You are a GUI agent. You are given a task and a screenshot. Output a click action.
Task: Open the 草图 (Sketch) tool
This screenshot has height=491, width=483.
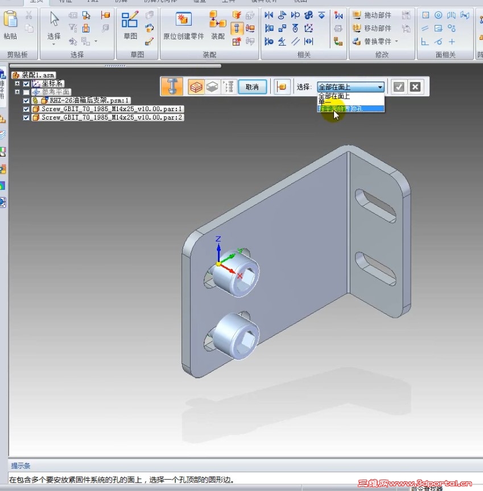tap(130, 19)
